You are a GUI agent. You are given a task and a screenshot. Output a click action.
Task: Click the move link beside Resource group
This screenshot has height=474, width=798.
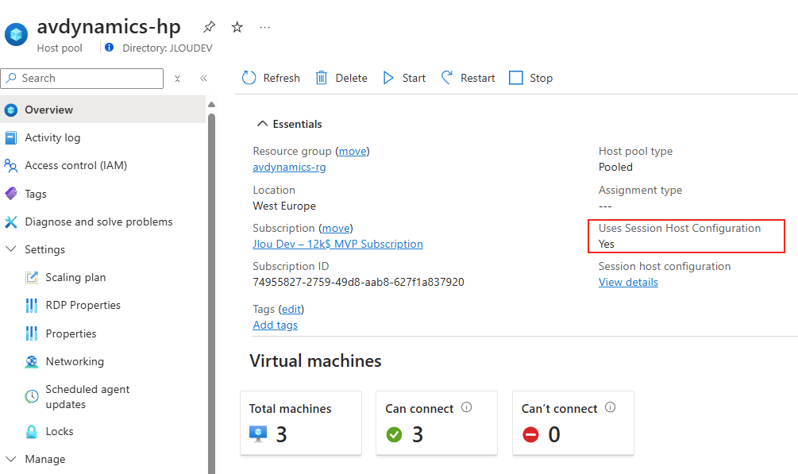pos(353,151)
